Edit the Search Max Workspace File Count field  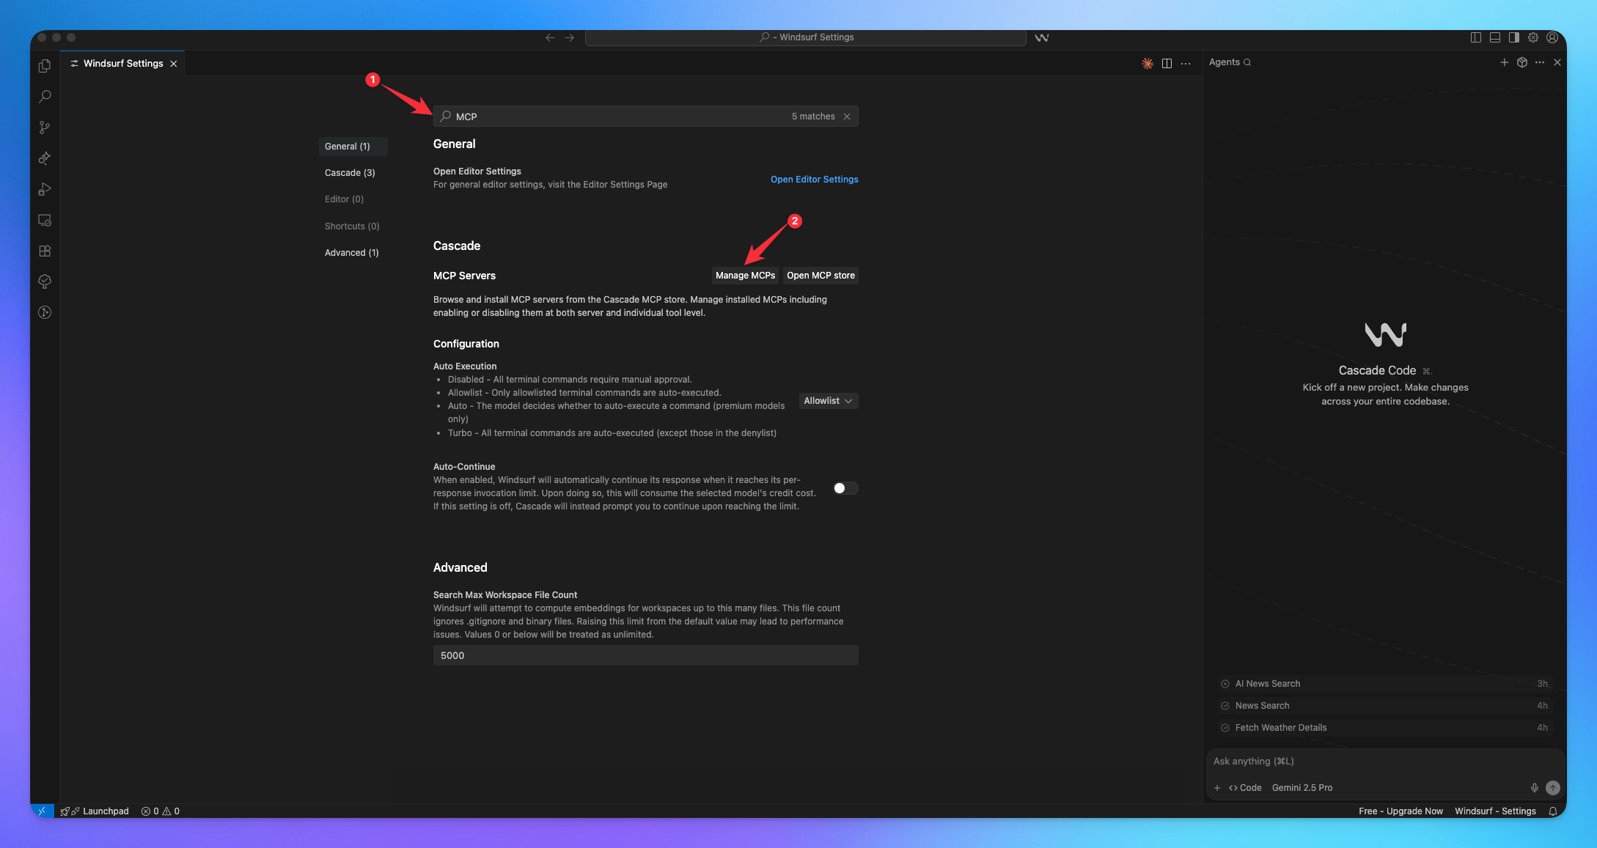[x=645, y=655]
